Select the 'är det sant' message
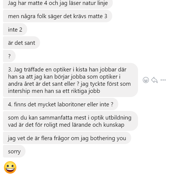 tap(21, 43)
